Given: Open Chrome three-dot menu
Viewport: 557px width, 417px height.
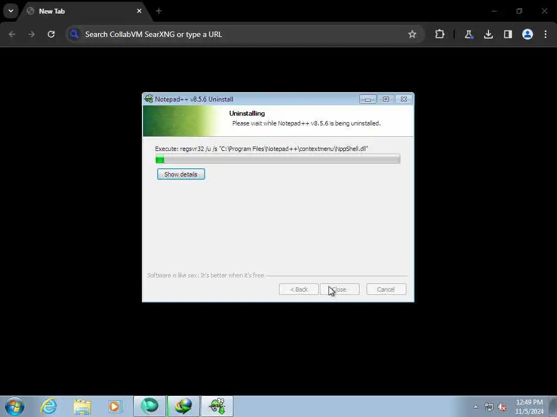Looking at the screenshot, I should pyautogui.click(x=546, y=34).
